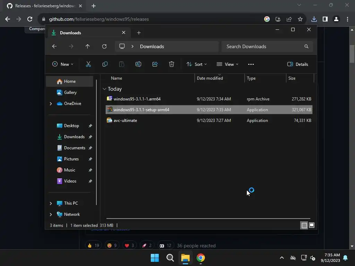
Task: Expand This PC in navigation pane
Action: coord(51,203)
